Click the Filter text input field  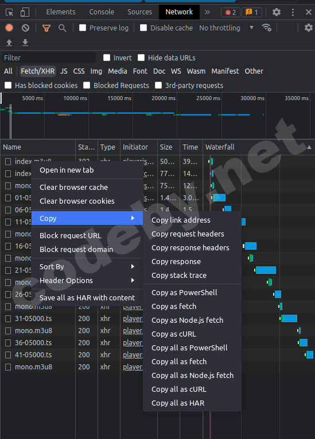coord(49,58)
